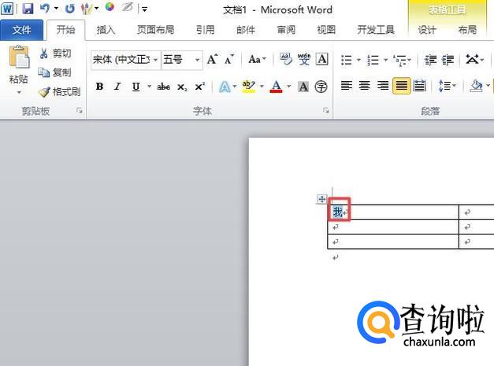Open the Paste (粘贴) clipboard icon

pyautogui.click(x=19, y=57)
